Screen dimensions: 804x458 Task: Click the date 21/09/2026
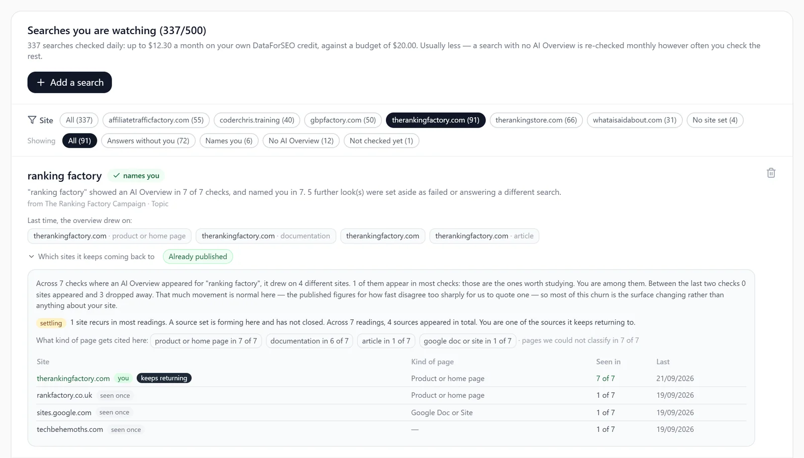(x=675, y=378)
